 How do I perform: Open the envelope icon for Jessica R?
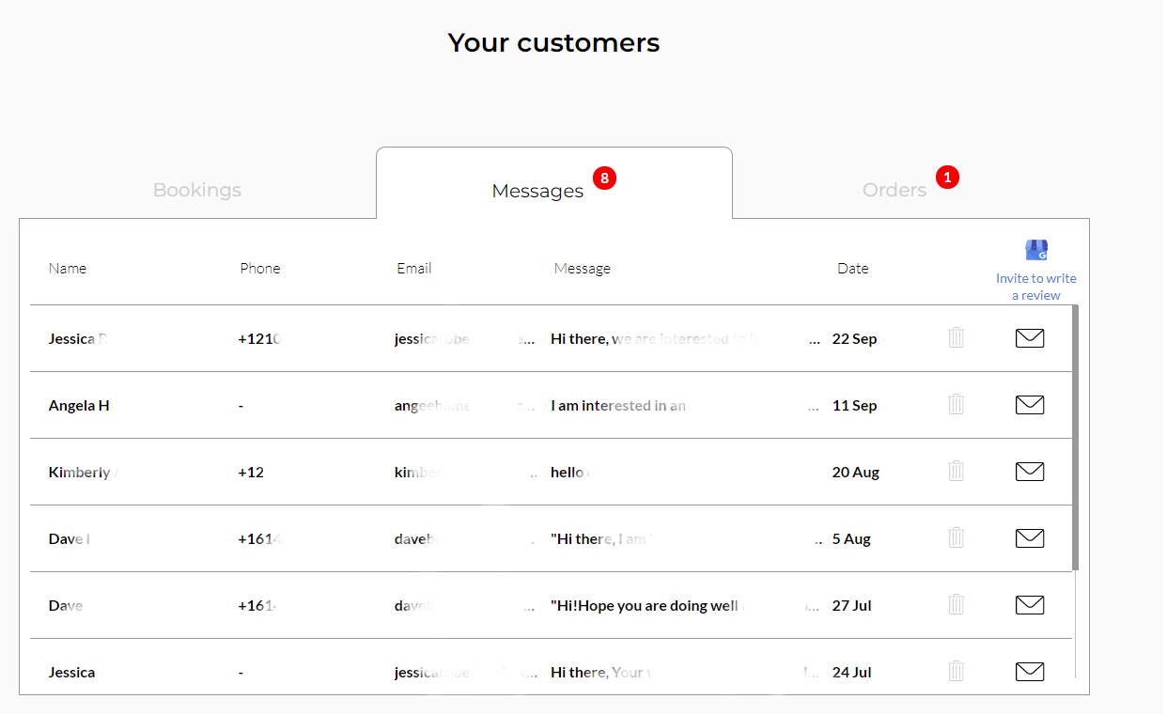(1029, 337)
